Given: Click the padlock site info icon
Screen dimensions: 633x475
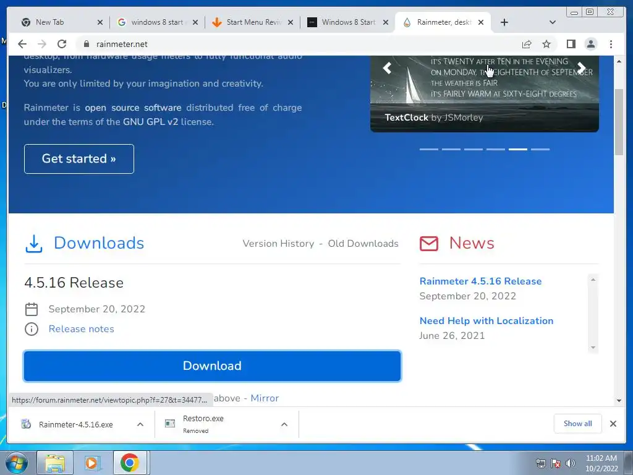Looking at the screenshot, I should (x=85, y=44).
